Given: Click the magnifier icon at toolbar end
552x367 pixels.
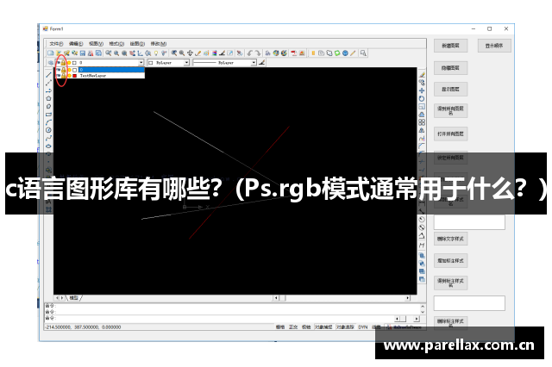Looking at the screenshot, I should coord(363,53).
